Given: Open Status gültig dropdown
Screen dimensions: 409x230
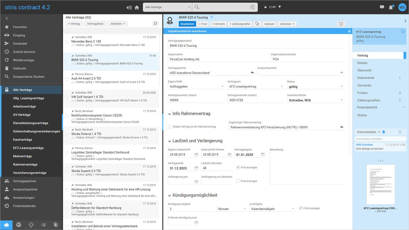Looking at the screenshot, I should click(x=316, y=87).
